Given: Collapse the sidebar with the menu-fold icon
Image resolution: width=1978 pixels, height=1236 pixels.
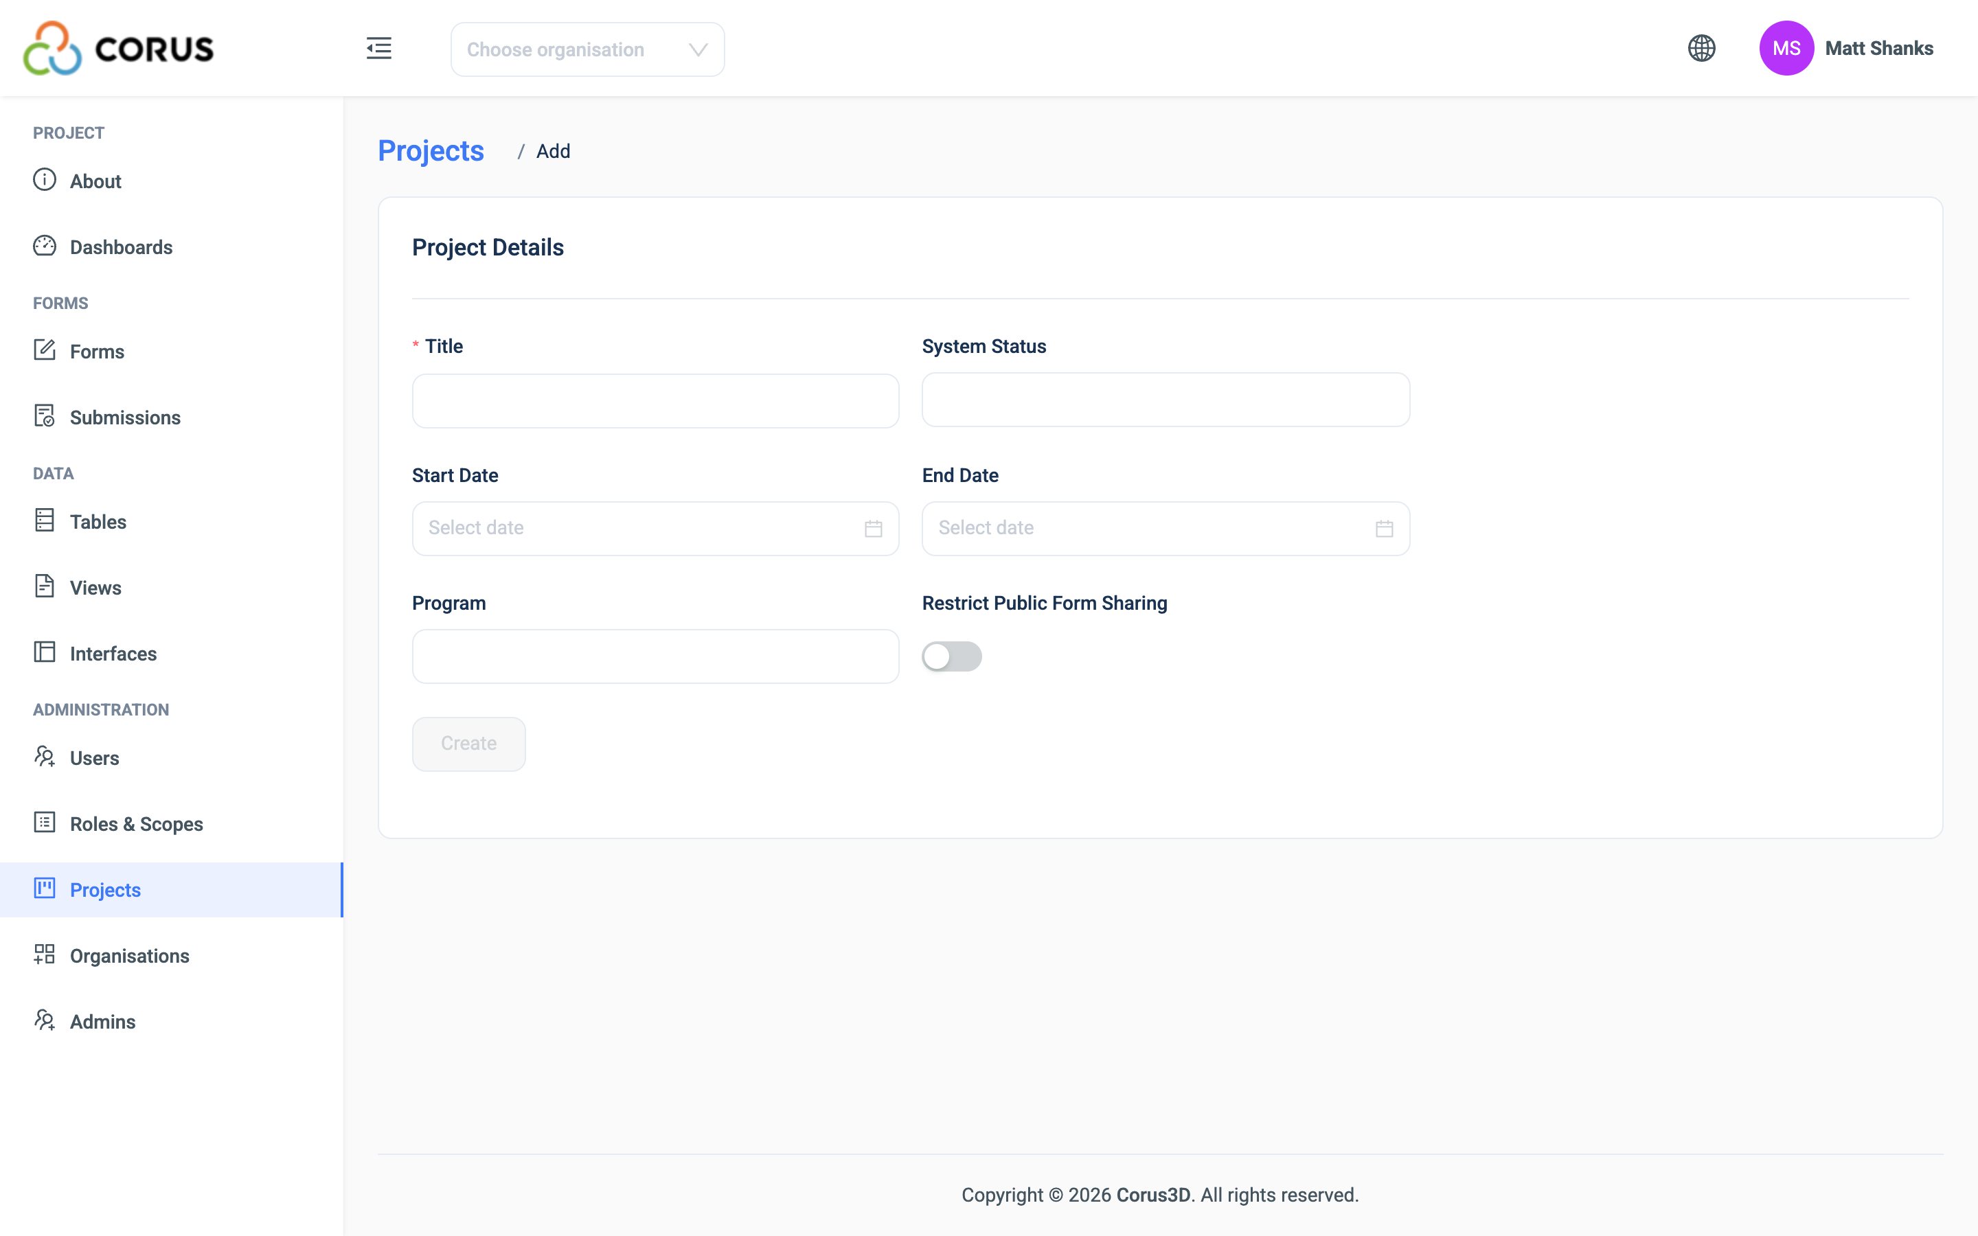Looking at the screenshot, I should [378, 48].
